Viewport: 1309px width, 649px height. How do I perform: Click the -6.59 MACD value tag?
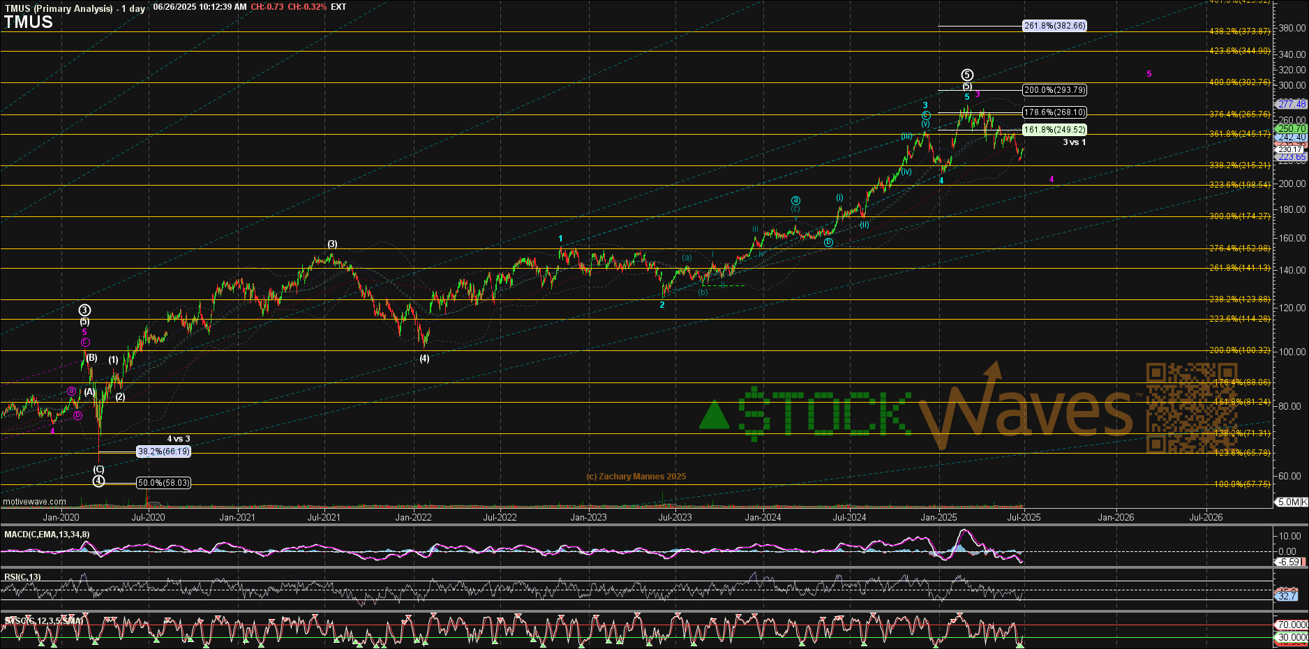click(x=1289, y=562)
